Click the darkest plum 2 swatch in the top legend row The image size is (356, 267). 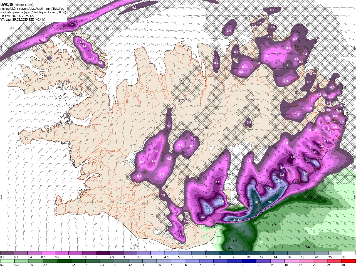pyautogui.click(x=103, y=253)
